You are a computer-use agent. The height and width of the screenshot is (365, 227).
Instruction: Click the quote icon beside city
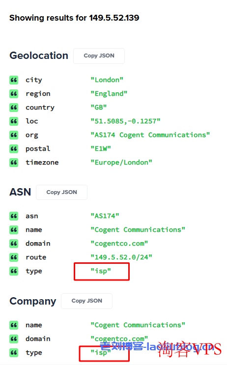point(14,80)
